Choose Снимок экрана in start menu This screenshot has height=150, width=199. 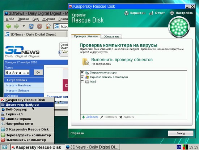[27, 119]
